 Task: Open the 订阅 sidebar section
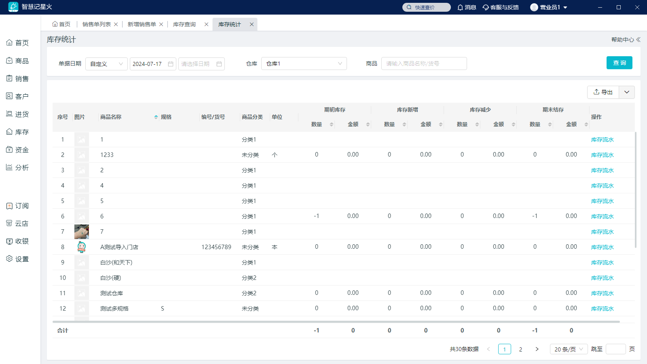17,206
